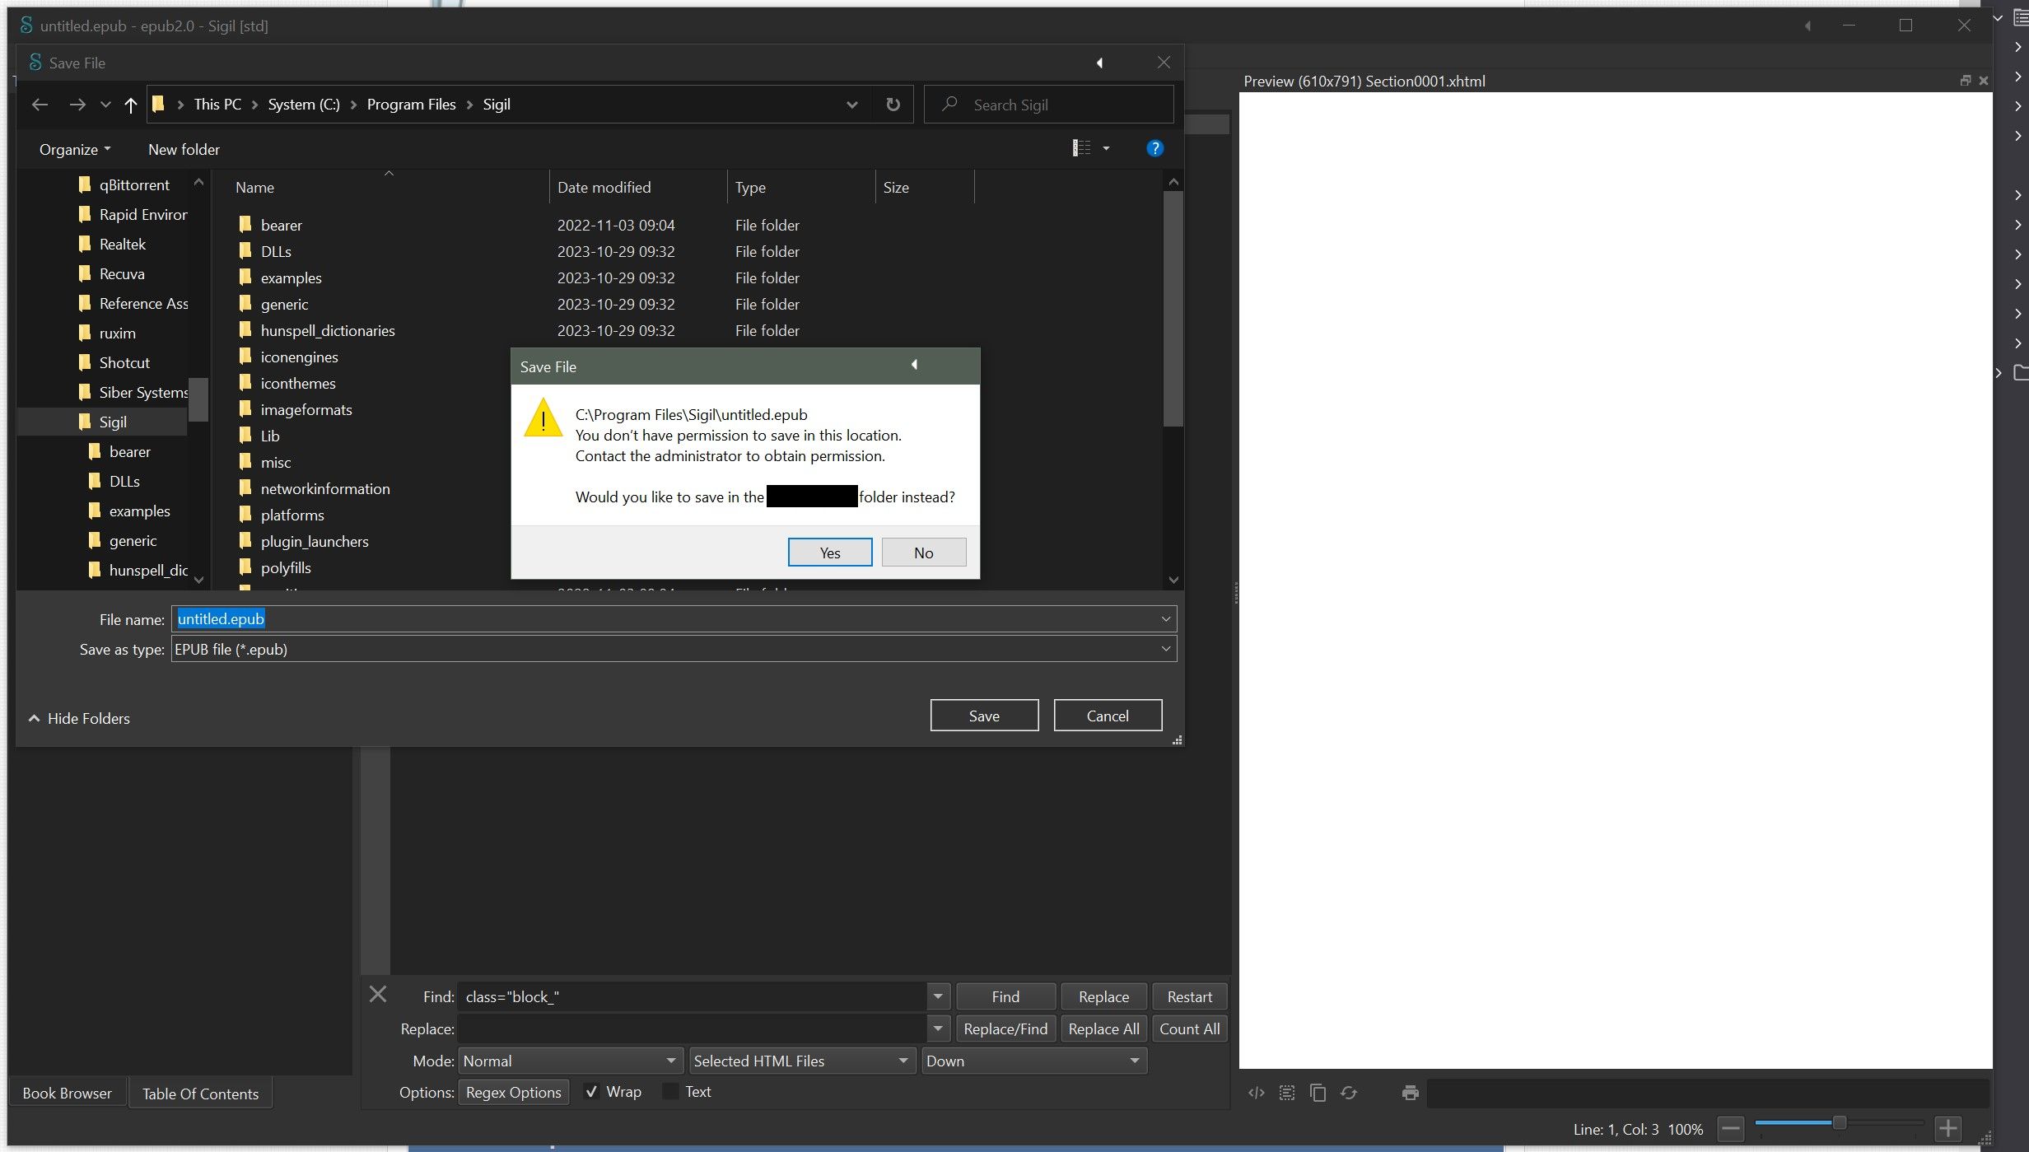This screenshot has width=2029, height=1152.
Task: Switch to the Table Of Contents tab
Action: [200, 1094]
